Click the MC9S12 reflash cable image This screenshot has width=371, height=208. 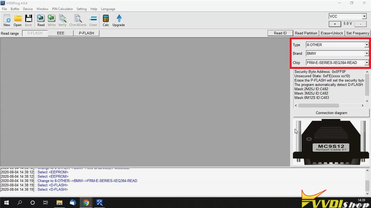(331, 142)
